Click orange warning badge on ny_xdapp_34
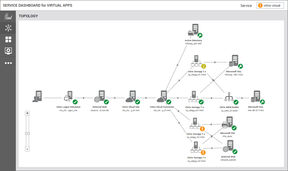This screenshot has width=288, height=171. coord(203,153)
